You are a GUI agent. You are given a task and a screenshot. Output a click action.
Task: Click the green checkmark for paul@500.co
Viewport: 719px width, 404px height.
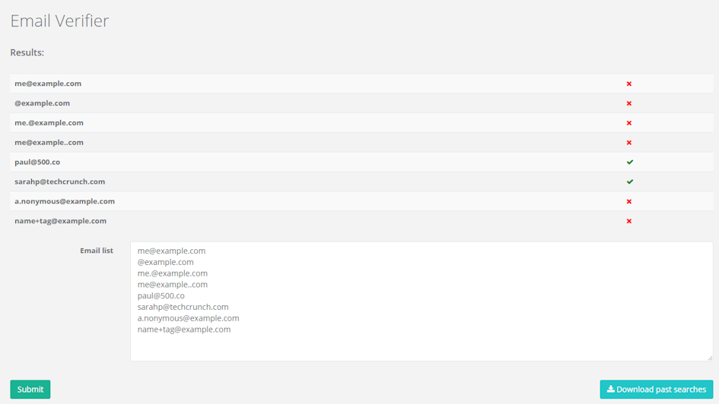click(629, 163)
